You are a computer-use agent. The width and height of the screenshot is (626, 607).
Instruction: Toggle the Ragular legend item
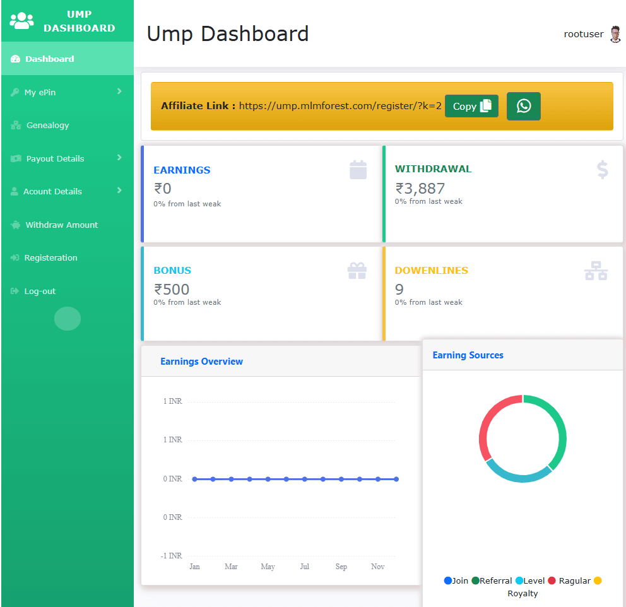[569, 580]
